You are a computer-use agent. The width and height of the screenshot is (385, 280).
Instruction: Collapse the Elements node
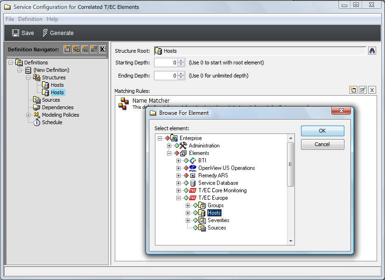(x=169, y=153)
